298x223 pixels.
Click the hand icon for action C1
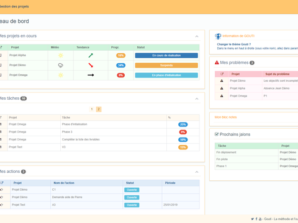(1, 190)
